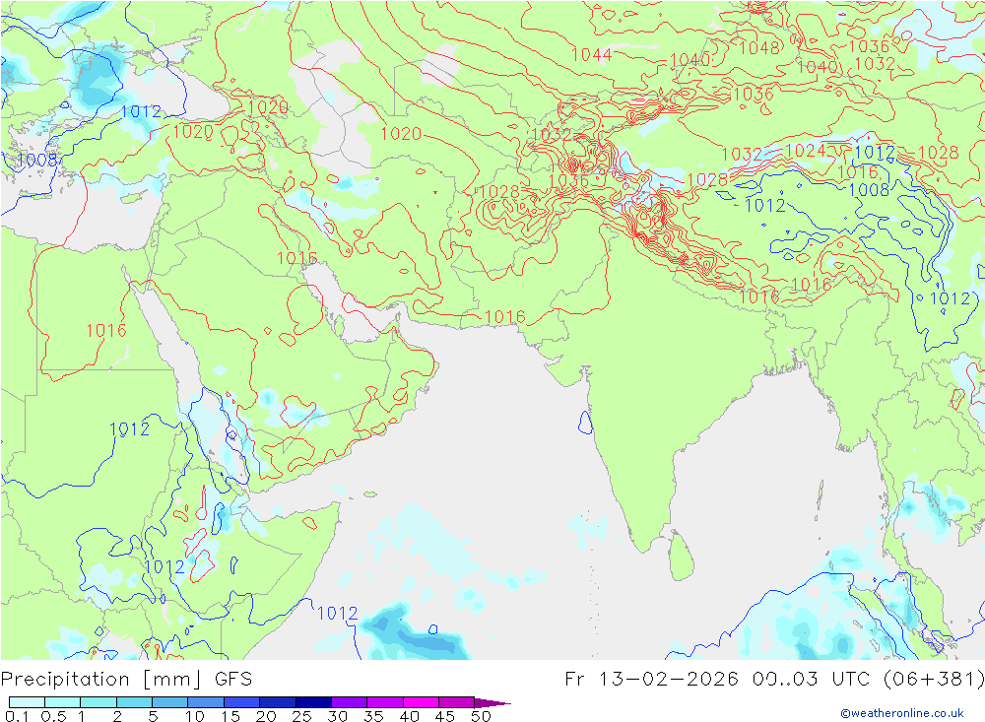Pick the magenta legend swatch between 40 and 45
The height and width of the screenshot is (722, 985).
(x=421, y=702)
